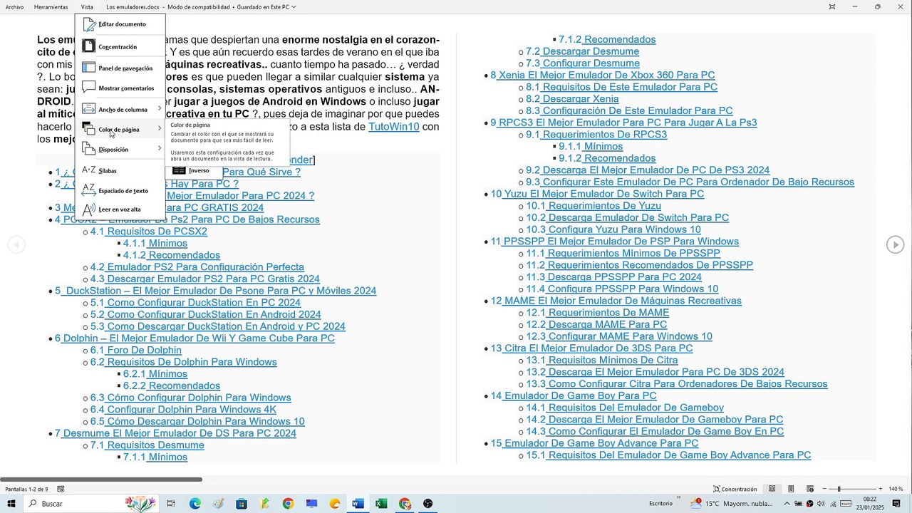This screenshot has height=513, width=912.
Task: Open the save location dropdown in title bar
Action: pyautogui.click(x=294, y=7)
